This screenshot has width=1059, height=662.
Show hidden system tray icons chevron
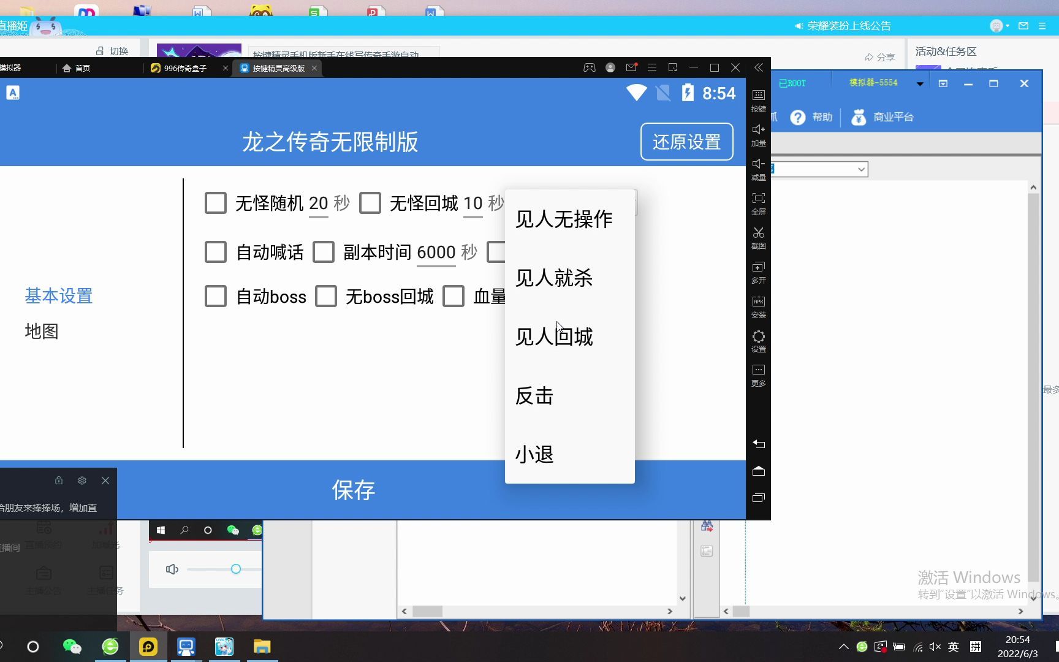(x=844, y=647)
